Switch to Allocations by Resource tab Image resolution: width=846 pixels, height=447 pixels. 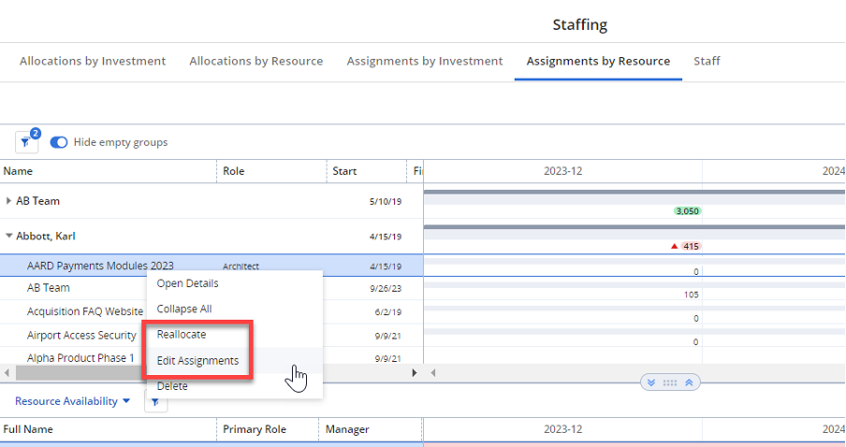(x=256, y=61)
